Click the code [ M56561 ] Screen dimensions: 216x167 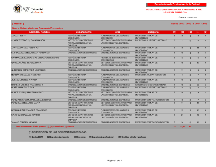[18, 24]
